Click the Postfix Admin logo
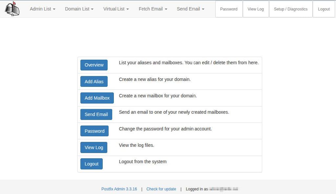The height and width of the screenshot is (194, 336). [12, 9]
